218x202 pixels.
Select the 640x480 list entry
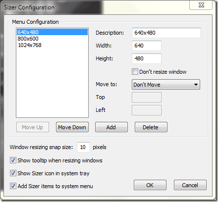[52, 32]
